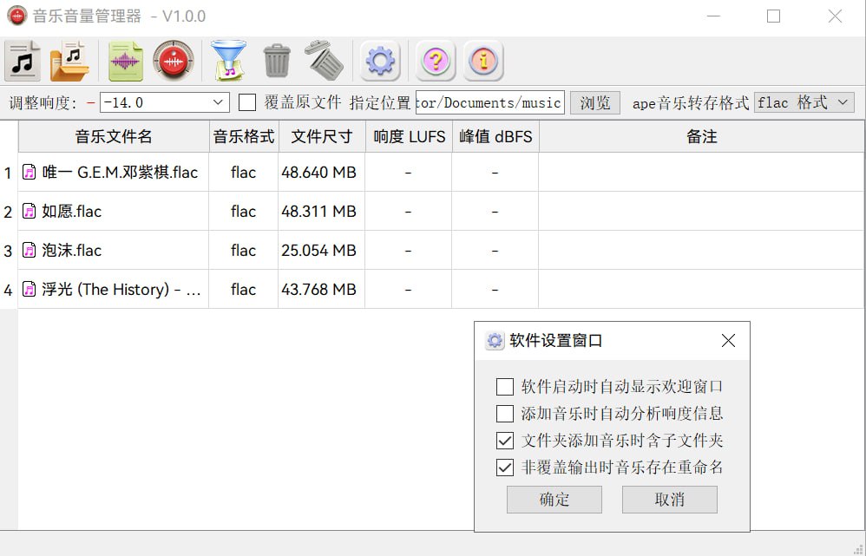The width and height of the screenshot is (866, 556).
Task: Click the 25.054 MB size cell
Action: point(321,250)
